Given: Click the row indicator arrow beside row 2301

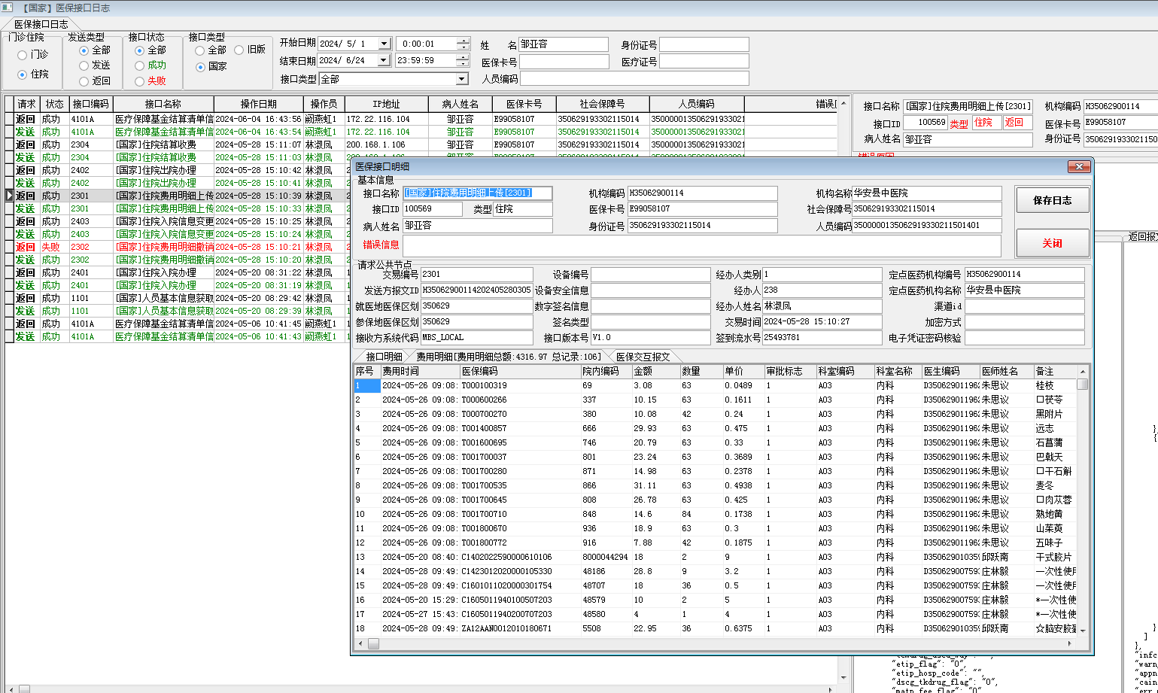Looking at the screenshot, I should point(9,196).
